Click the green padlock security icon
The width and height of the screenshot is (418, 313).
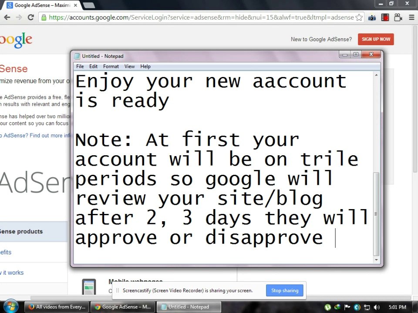(x=44, y=17)
